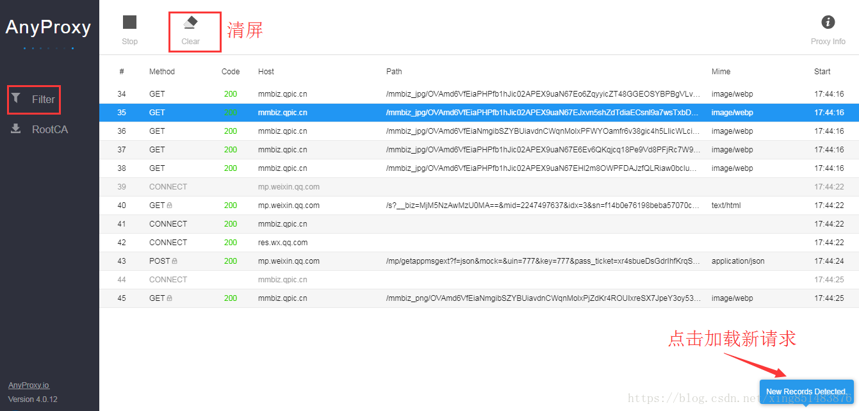Click lock icon on row 45 GET
The image size is (859, 411).
[169, 298]
